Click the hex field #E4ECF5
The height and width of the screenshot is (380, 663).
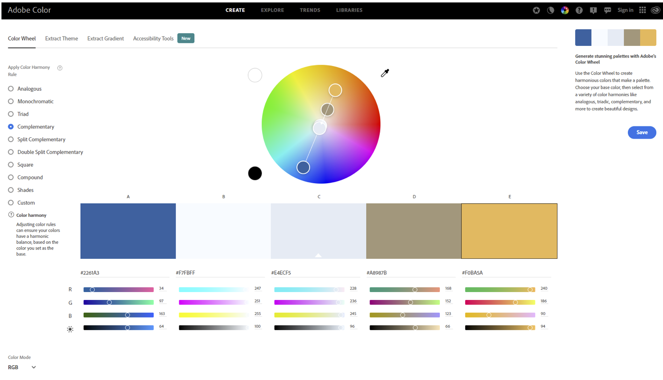(x=315, y=273)
